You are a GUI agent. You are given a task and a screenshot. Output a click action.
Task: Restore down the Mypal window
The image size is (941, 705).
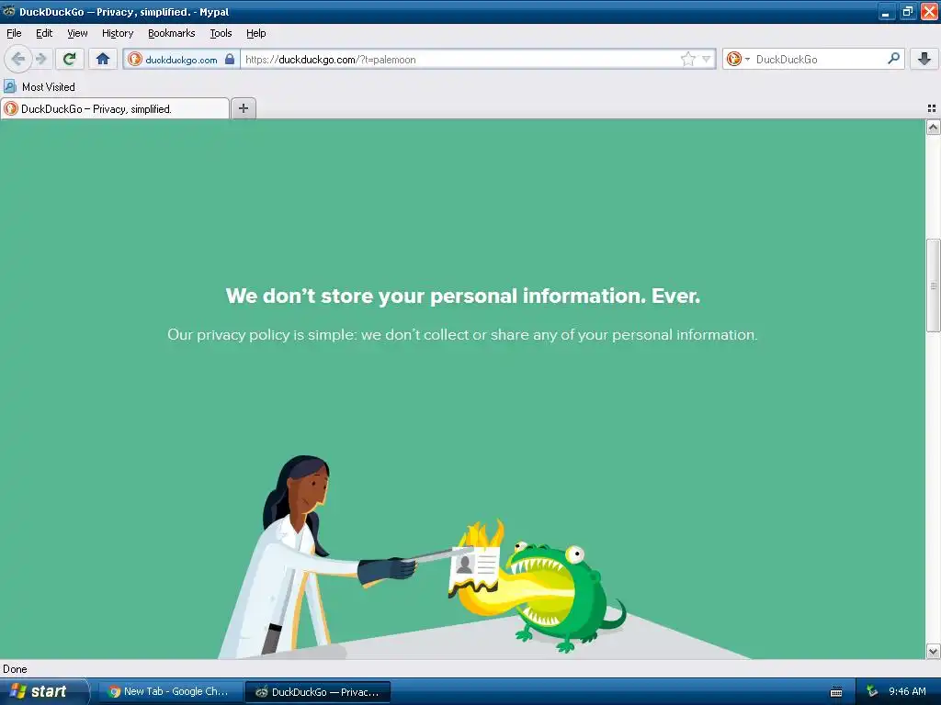click(907, 12)
